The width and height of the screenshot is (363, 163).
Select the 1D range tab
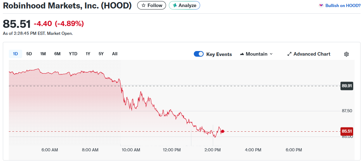coord(15,54)
